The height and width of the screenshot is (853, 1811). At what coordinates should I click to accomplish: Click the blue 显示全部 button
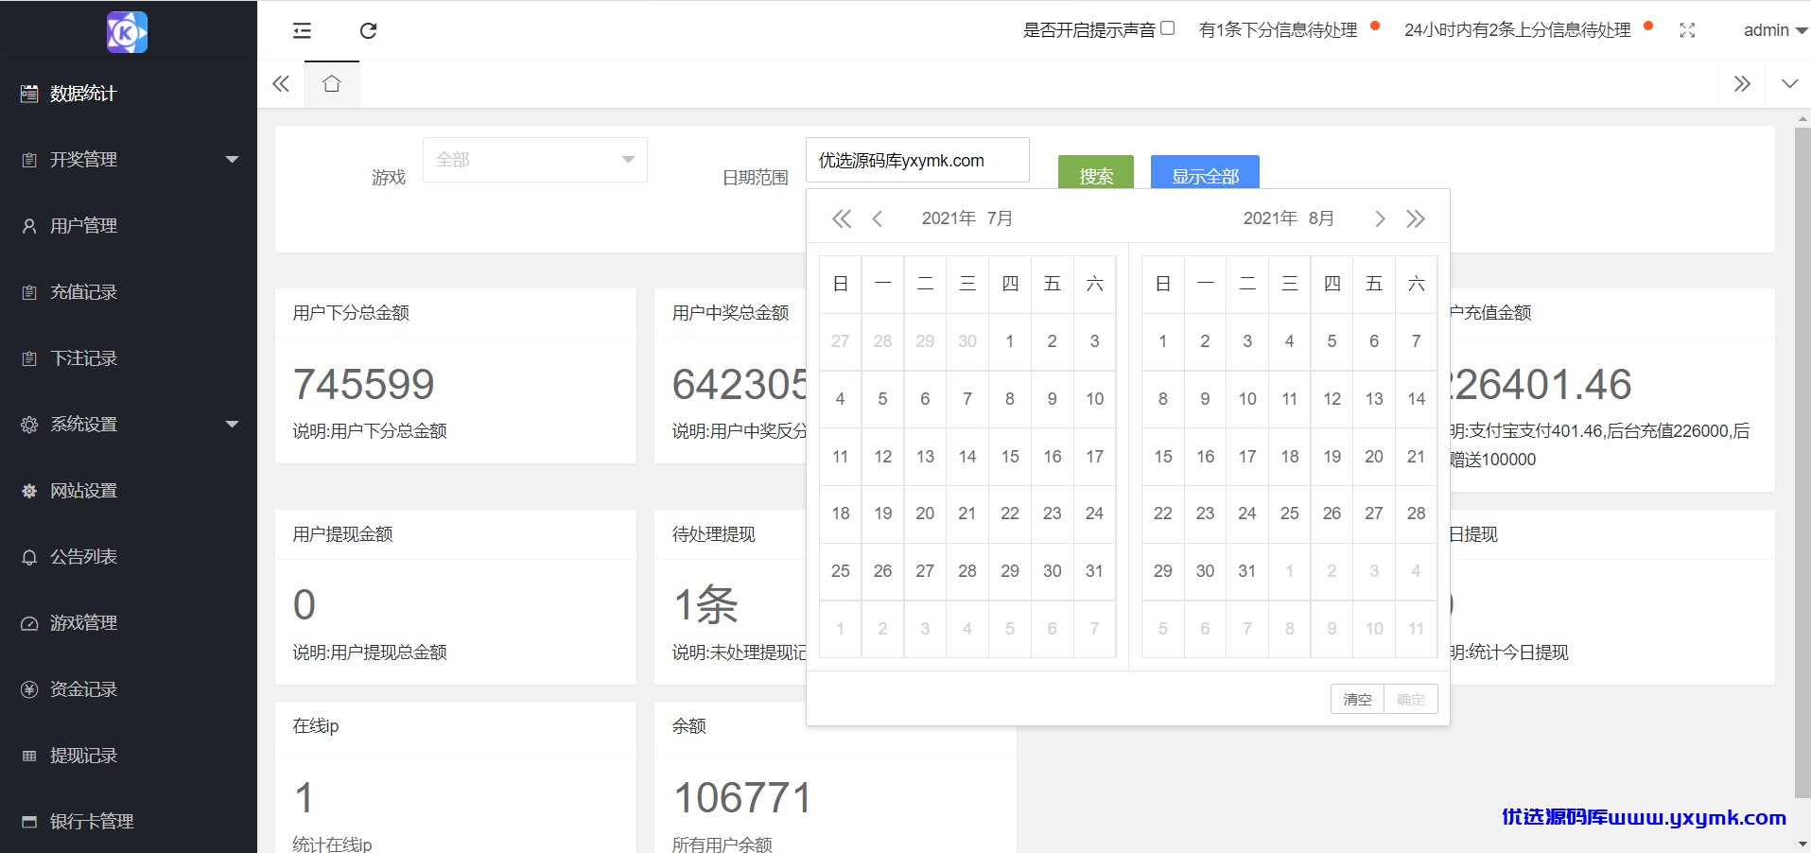tap(1205, 172)
